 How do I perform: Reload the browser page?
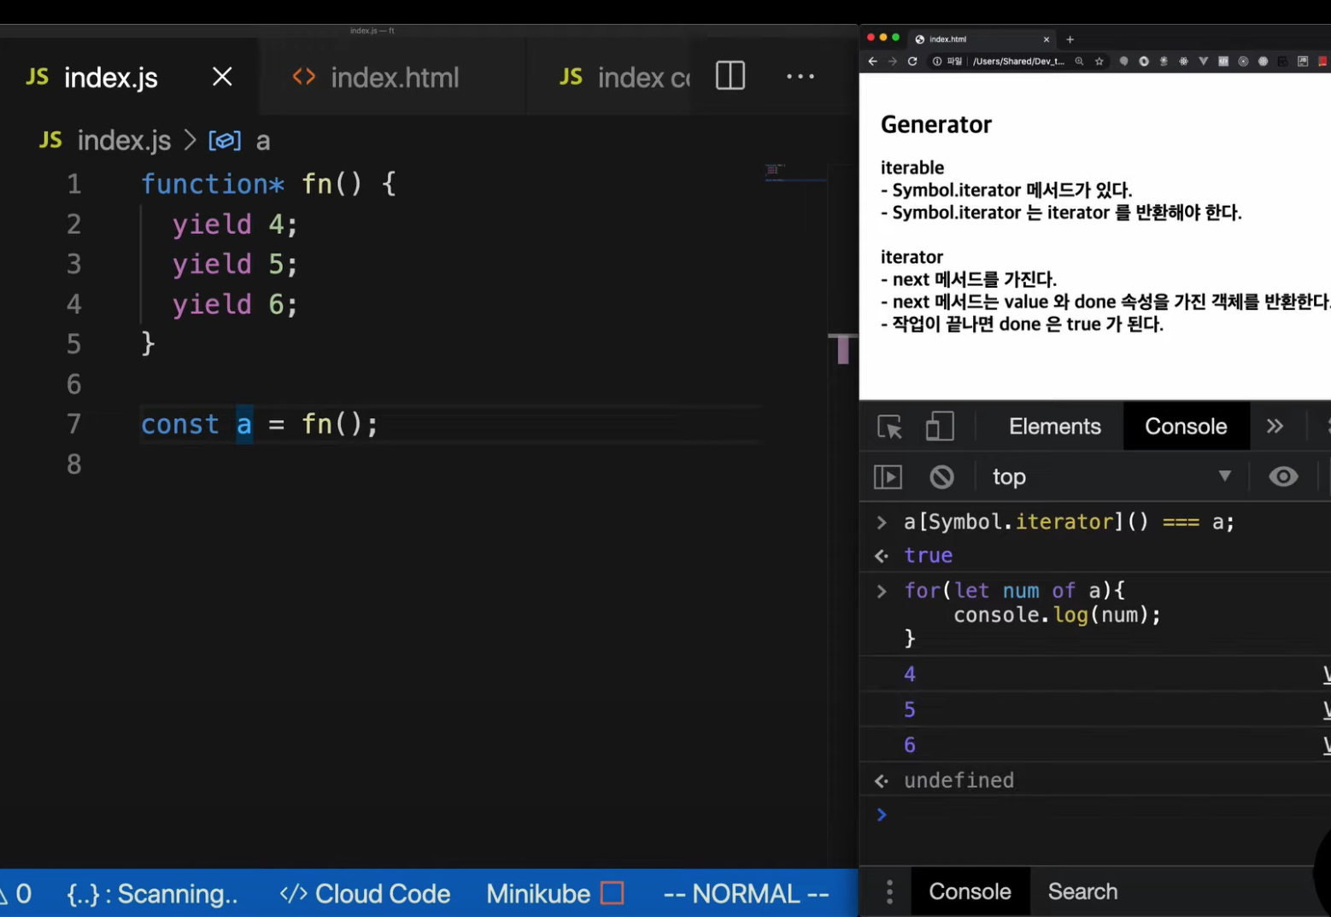[x=912, y=61]
